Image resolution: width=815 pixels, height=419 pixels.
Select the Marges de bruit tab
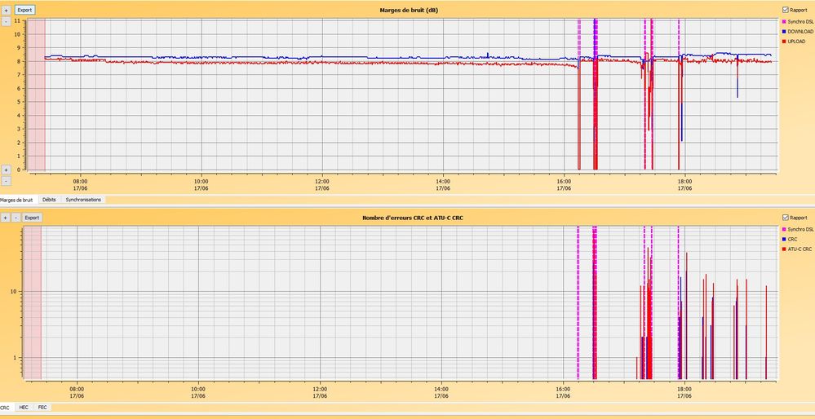(x=16, y=199)
